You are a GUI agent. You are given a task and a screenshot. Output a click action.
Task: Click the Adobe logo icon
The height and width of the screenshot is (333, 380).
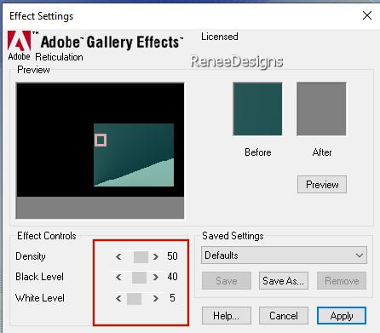click(20, 41)
